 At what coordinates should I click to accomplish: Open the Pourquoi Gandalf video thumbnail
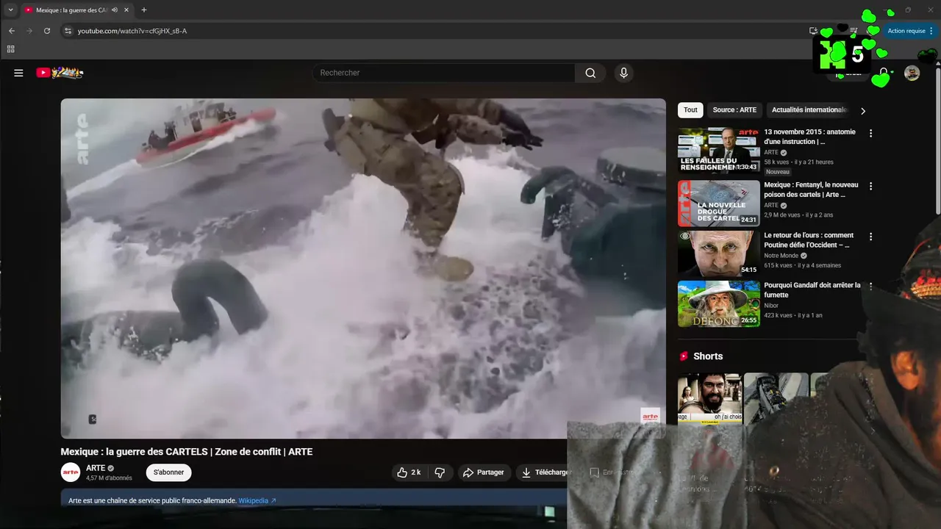(719, 303)
